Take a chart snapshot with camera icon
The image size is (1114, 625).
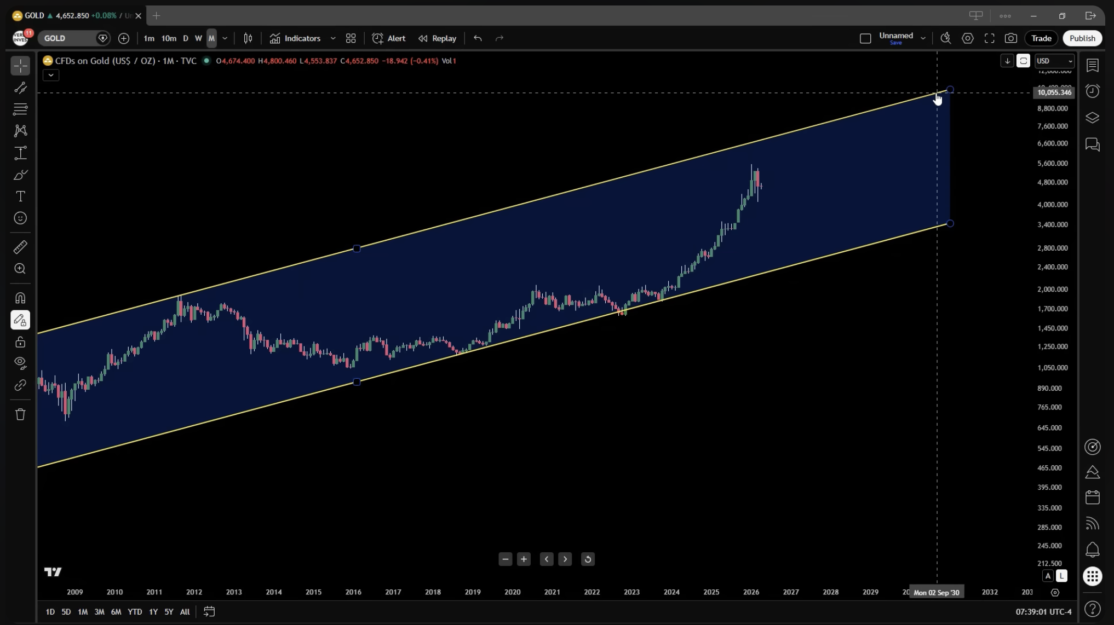click(x=1010, y=38)
